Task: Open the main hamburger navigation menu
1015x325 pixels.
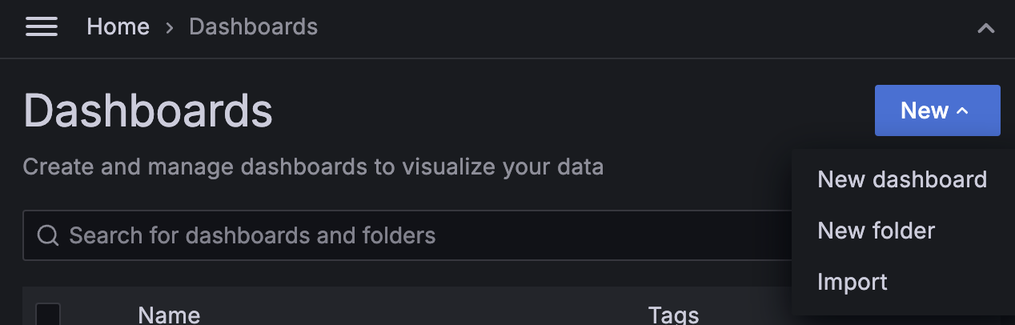Action: (42, 27)
